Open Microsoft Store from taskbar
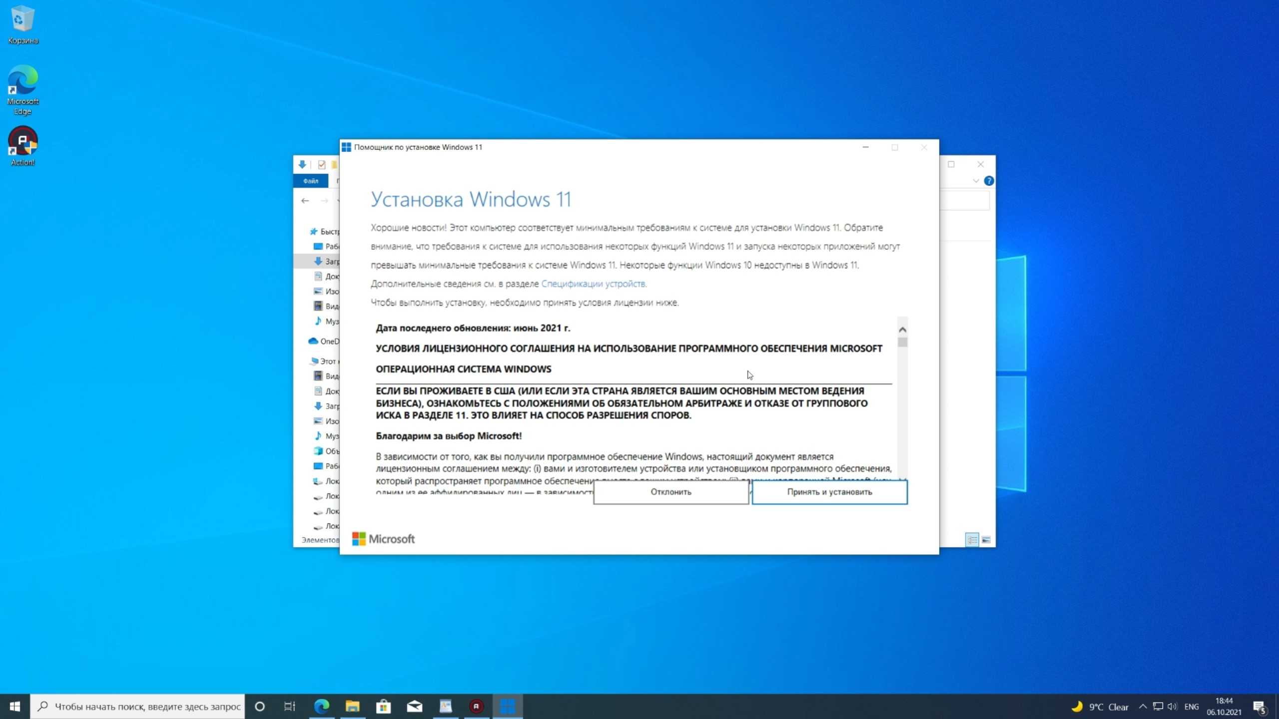This screenshot has height=719, width=1279. 384,707
